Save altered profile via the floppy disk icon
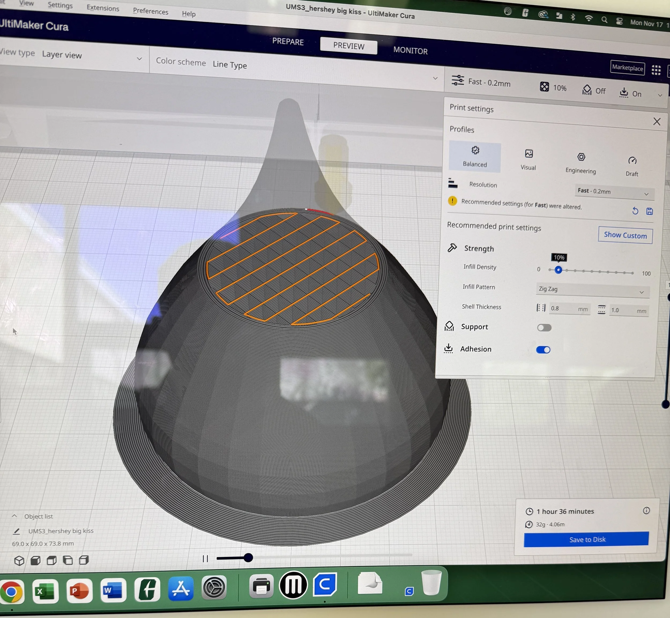The height and width of the screenshot is (618, 670). tap(649, 211)
